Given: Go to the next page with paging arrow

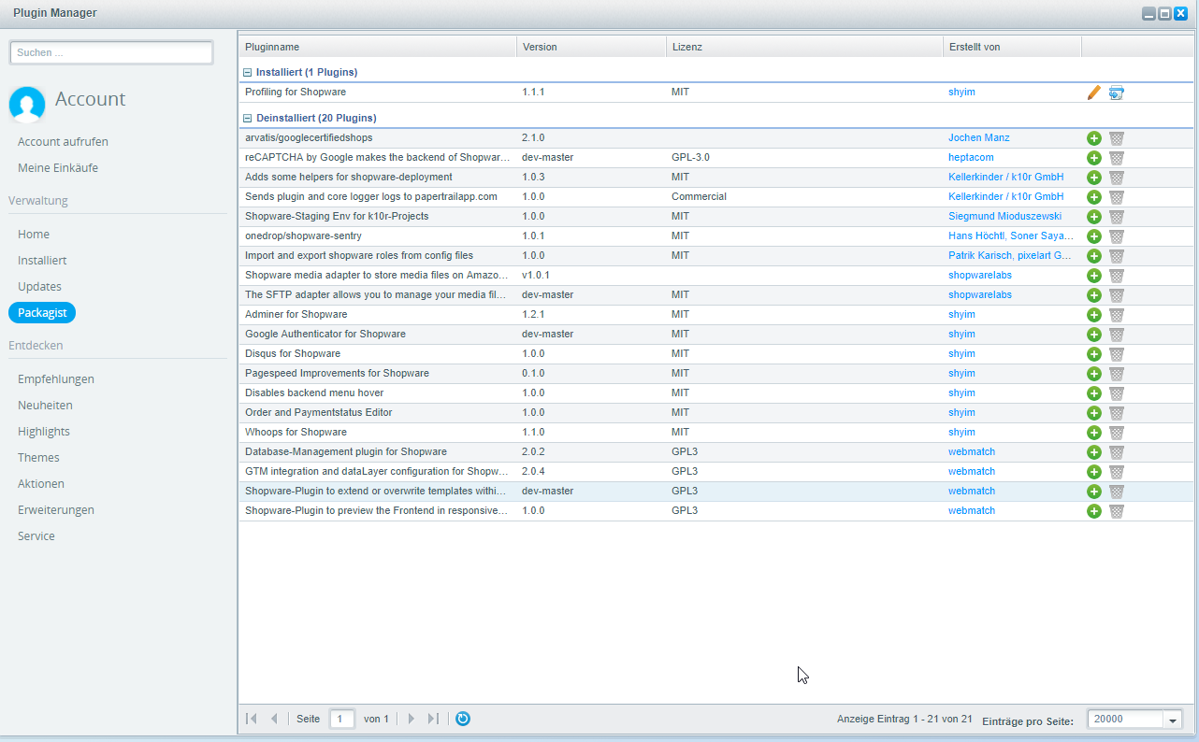Looking at the screenshot, I should click(411, 719).
